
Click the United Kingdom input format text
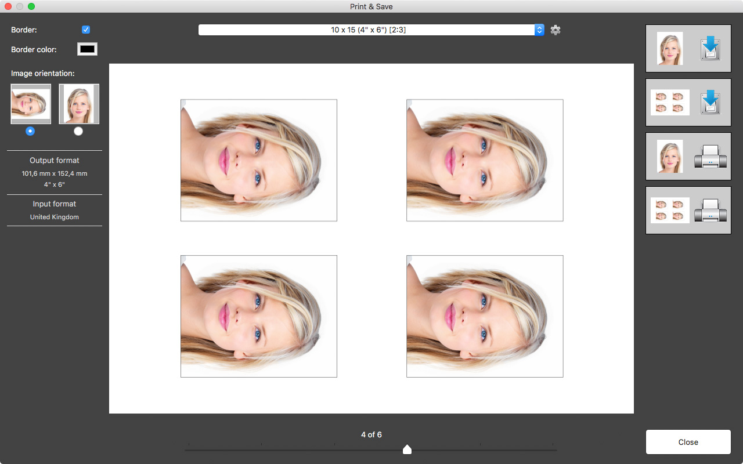pyautogui.click(x=55, y=217)
